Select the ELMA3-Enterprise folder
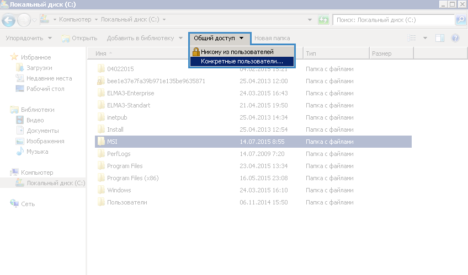 click(x=131, y=93)
